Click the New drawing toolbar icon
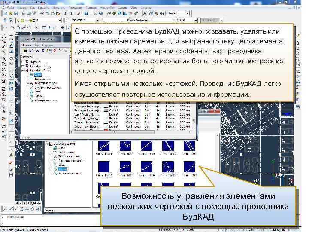Image resolution: width=309 pixels, height=232 pixels. (x=5, y=13)
